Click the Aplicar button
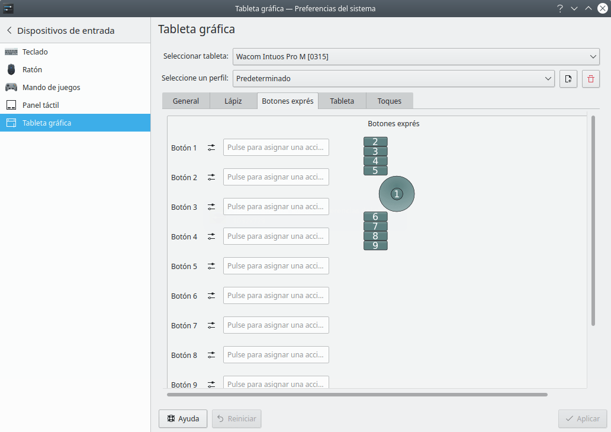The image size is (611, 432). [583, 419]
